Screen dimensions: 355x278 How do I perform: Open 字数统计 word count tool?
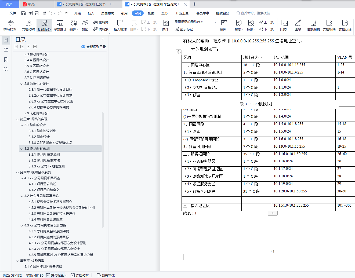click(60, 25)
